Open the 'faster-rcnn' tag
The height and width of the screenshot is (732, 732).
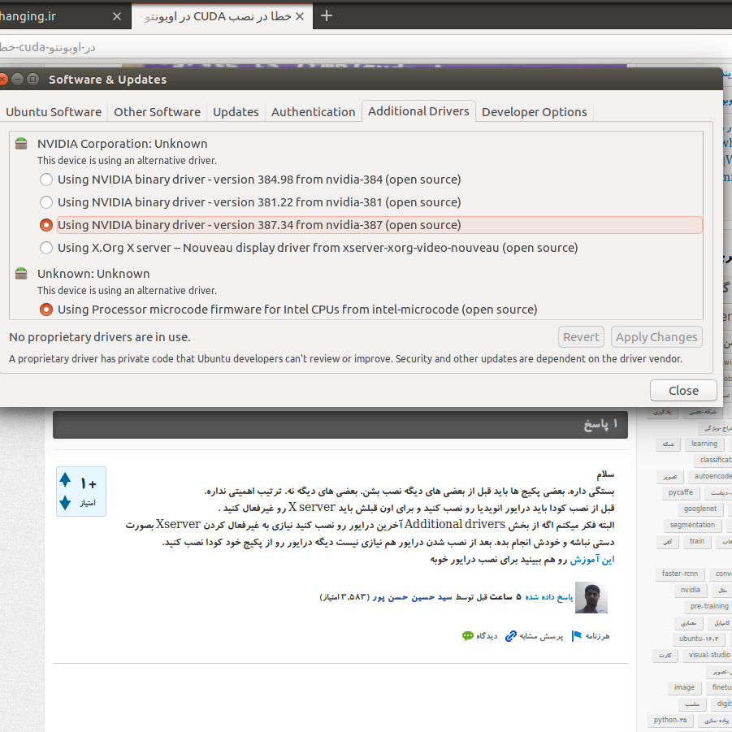click(680, 574)
